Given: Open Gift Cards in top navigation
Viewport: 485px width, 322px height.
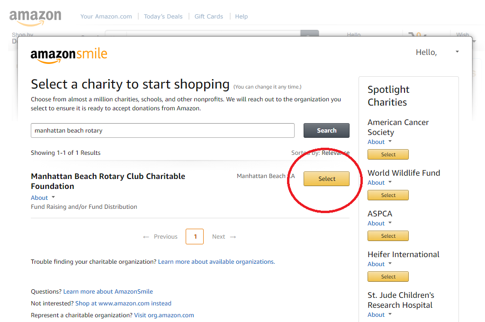Looking at the screenshot, I should (x=208, y=17).
